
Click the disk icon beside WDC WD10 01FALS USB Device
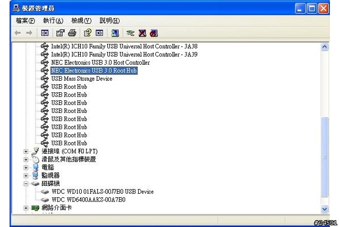coord(45,191)
